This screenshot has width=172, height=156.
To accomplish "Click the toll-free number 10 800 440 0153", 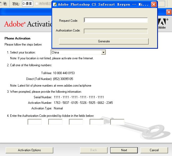I will pos(64,73).
